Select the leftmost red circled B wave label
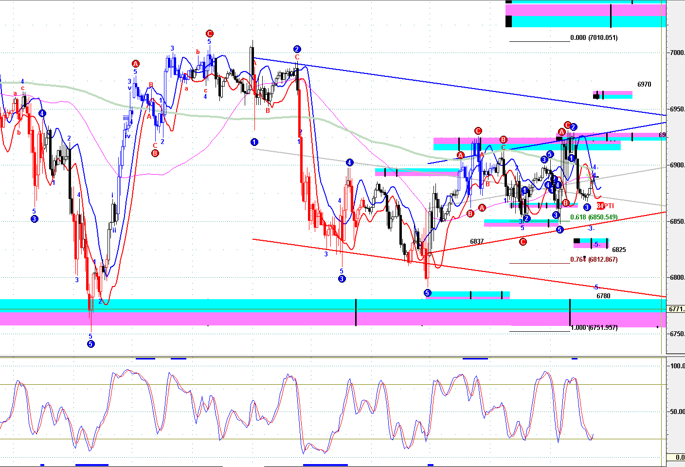The image size is (685, 467). pyautogui.click(x=155, y=153)
